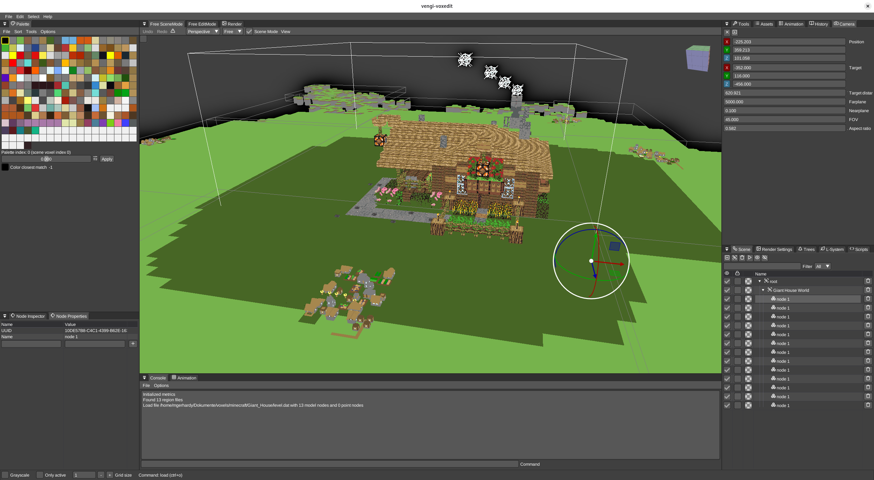Image resolution: width=874 pixels, height=480 pixels.
Task: Toggle visibility of the root node
Action: tap(727, 281)
